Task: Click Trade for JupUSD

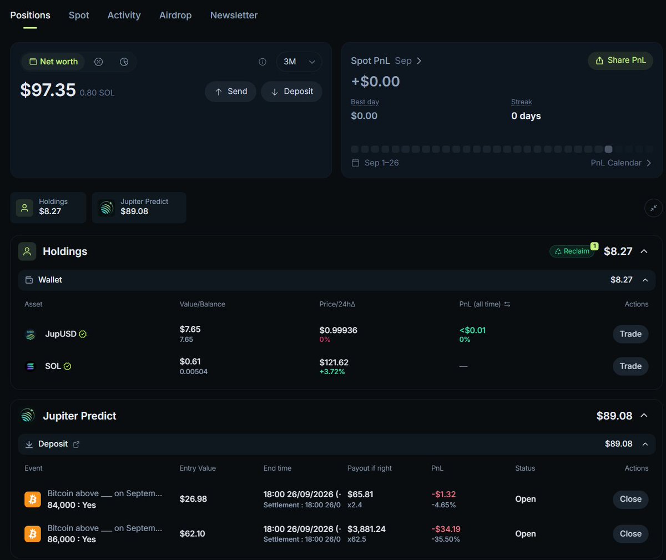Action: coord(630,334)
